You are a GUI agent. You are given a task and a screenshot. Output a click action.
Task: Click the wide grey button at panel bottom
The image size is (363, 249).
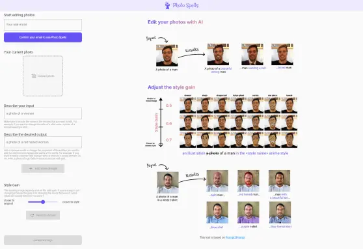pos(43,240)
